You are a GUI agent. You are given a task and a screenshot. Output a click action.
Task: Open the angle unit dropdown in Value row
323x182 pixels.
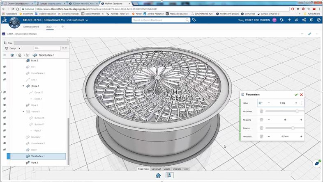[261, 103]
